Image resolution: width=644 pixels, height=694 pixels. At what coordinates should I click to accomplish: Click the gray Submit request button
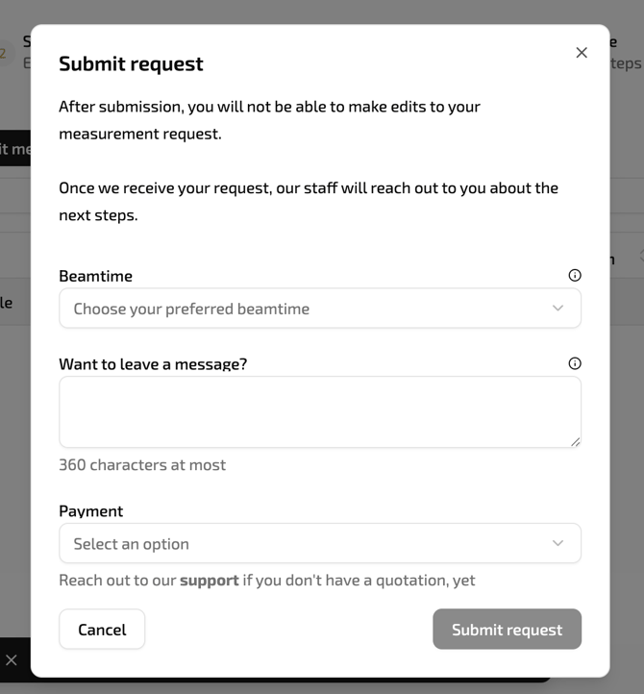click(x=507, y=630)
